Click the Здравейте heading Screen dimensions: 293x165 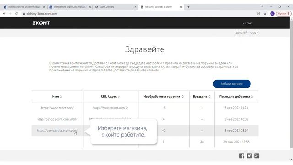[145, 49]
